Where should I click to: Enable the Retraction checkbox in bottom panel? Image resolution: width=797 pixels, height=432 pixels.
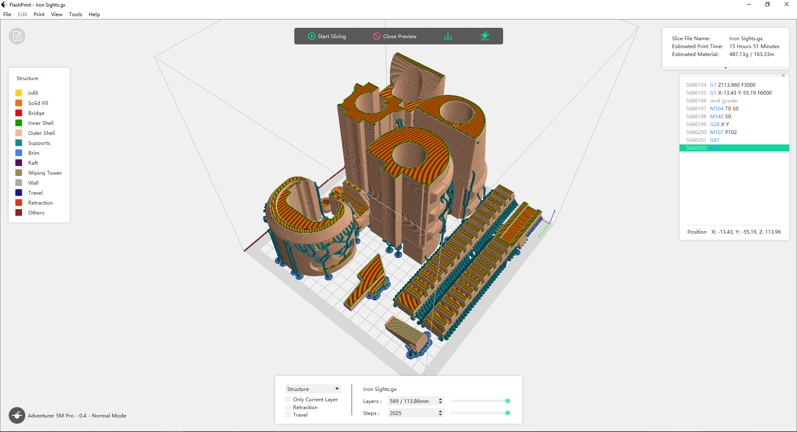click(x=288, y=407)
